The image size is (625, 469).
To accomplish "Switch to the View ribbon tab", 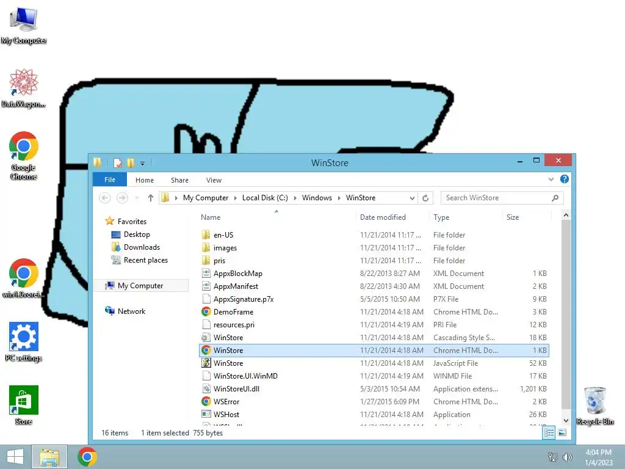I will [214, 180].
